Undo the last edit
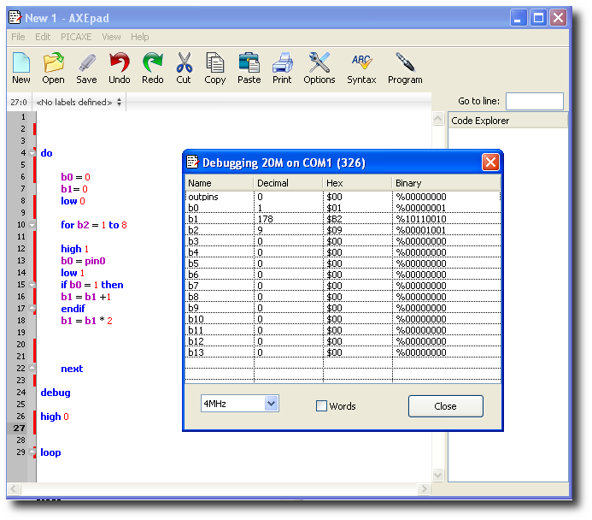The height and width of the screenshot is (520, 592). [x=120, y=68]
